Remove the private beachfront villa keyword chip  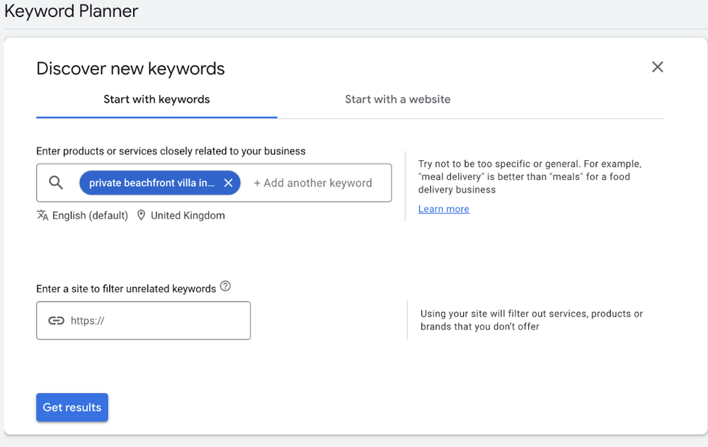pos(229,183)
